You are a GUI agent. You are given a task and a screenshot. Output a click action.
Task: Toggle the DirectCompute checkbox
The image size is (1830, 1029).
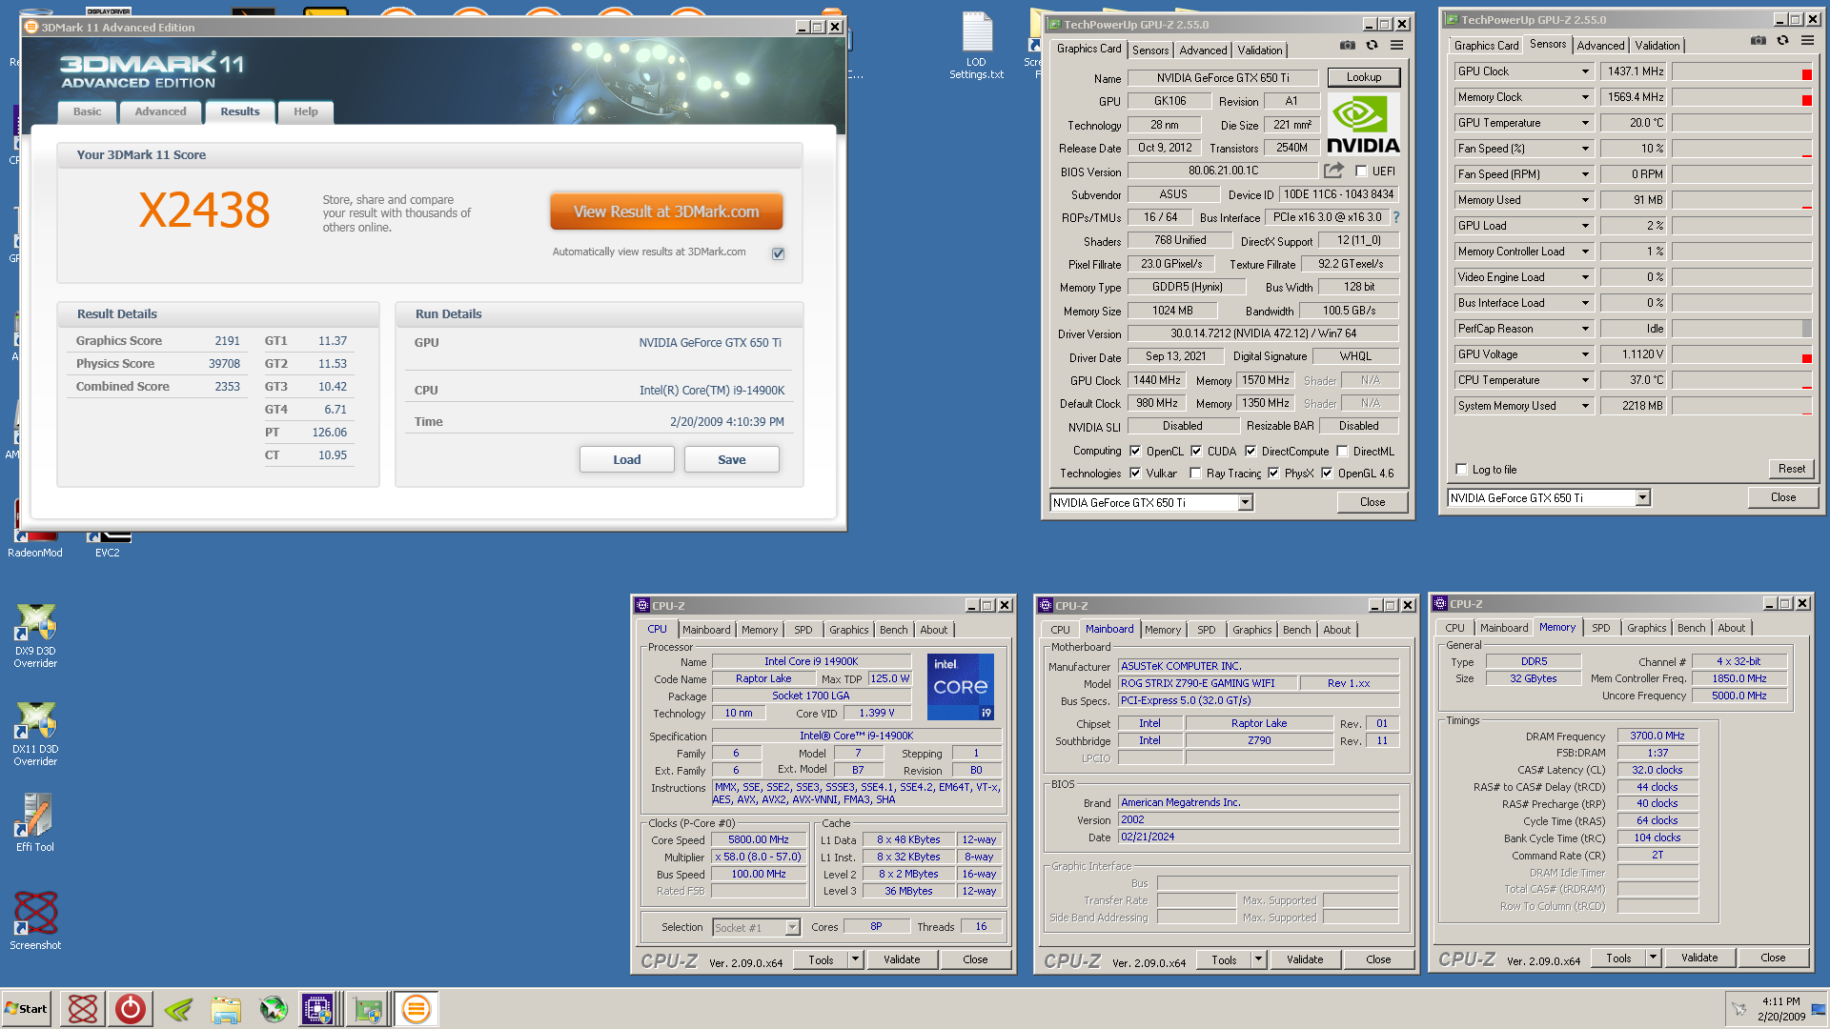pyautogui.click(x=1250, y=452)
